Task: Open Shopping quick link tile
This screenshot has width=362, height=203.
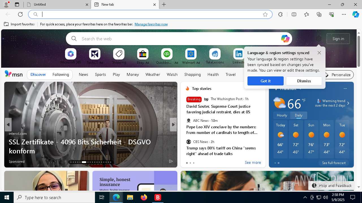Action: (x=119, y=56)
